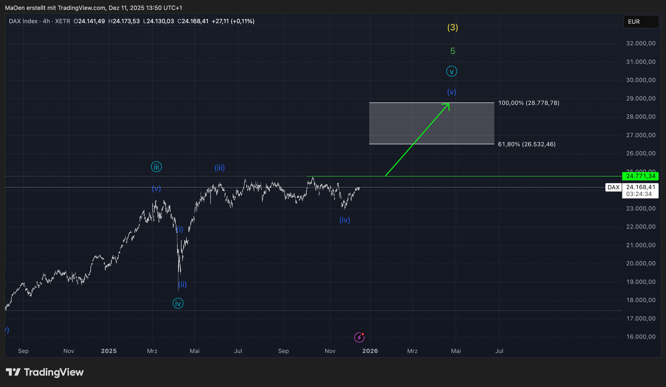Select the blue (iii) wave label
This screenshot has height=387, width=666.
(219, 168)
